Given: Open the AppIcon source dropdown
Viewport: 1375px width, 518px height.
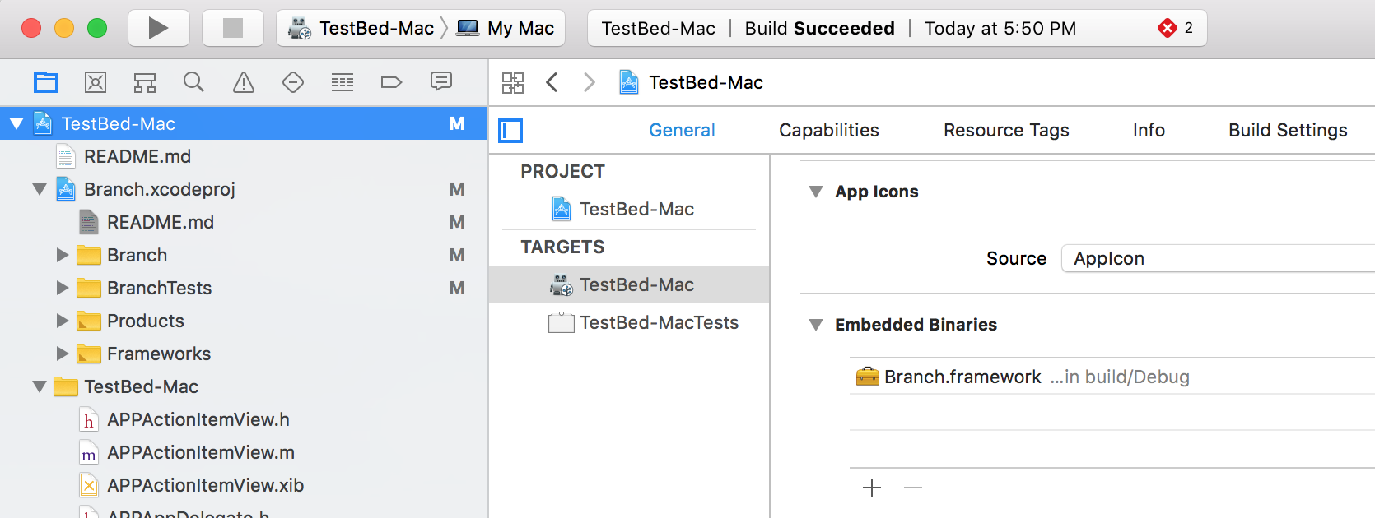Looking at the screenshot, I should click(x=1217, y=258).
